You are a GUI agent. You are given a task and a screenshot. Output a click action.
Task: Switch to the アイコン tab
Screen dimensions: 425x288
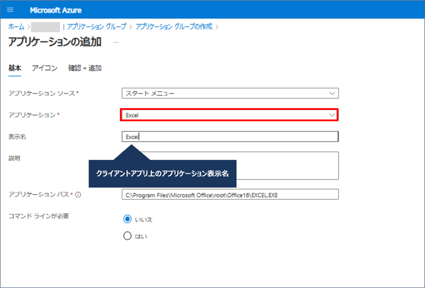(45, 68)
